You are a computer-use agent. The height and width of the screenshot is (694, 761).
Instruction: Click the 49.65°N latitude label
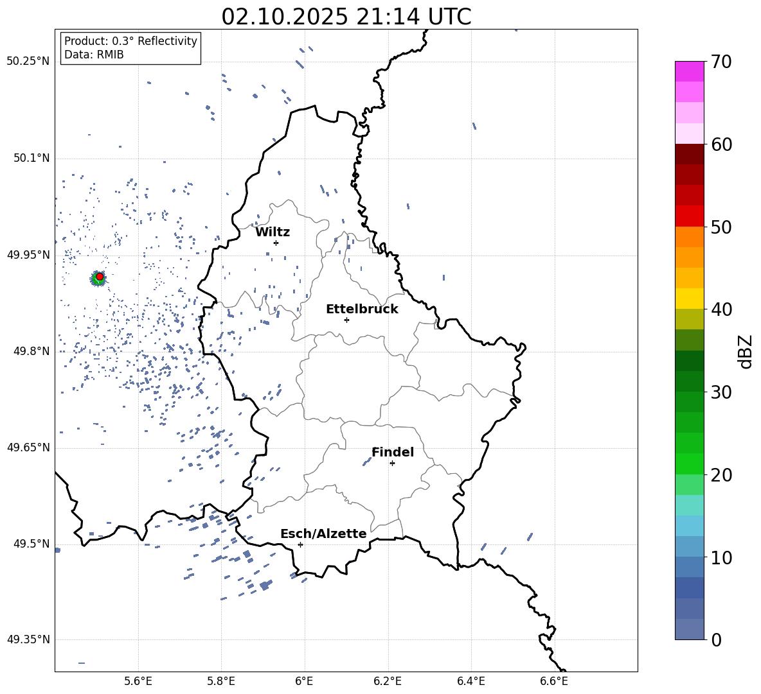tap(28, 447)
